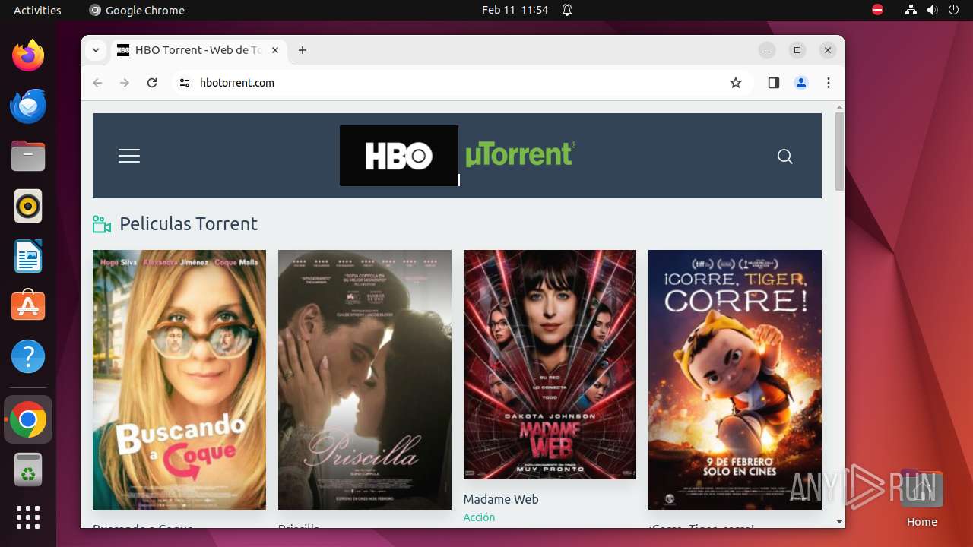Open Activities overview

point(37,10)
